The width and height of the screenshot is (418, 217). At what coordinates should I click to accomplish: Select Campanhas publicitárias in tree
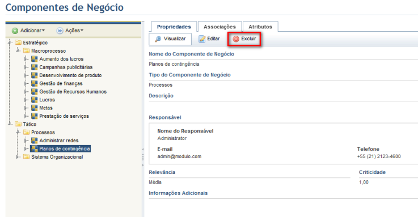[x=66, y=67]
